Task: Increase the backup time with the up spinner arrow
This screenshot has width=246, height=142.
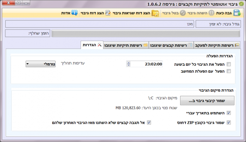Action: pos(129,62)
